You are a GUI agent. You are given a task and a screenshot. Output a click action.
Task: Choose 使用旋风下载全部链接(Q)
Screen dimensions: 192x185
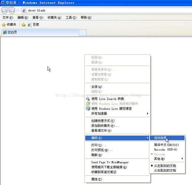point(118,167)
